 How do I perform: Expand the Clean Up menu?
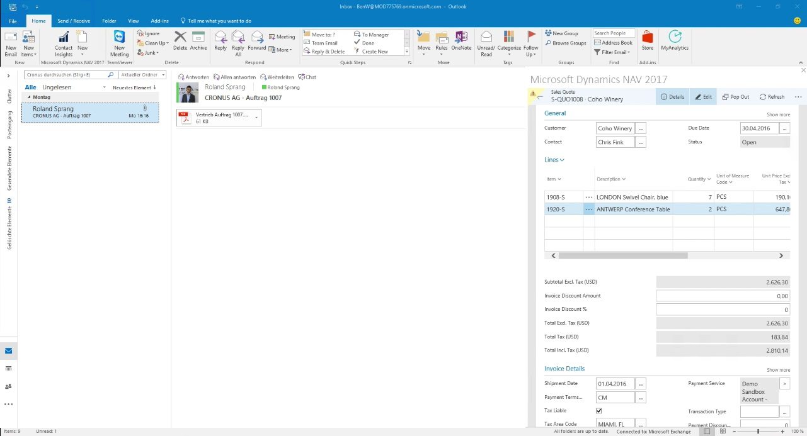[152, 43]
